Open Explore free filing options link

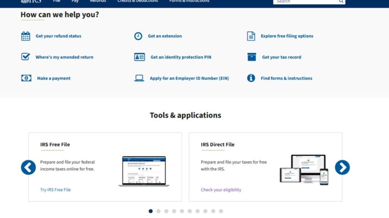coord(287,36)
